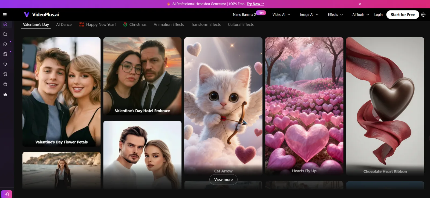Select the image sparkle sidebar icon
The height and width of the screenshot is (198, 430).
click(x=5, y=74)
